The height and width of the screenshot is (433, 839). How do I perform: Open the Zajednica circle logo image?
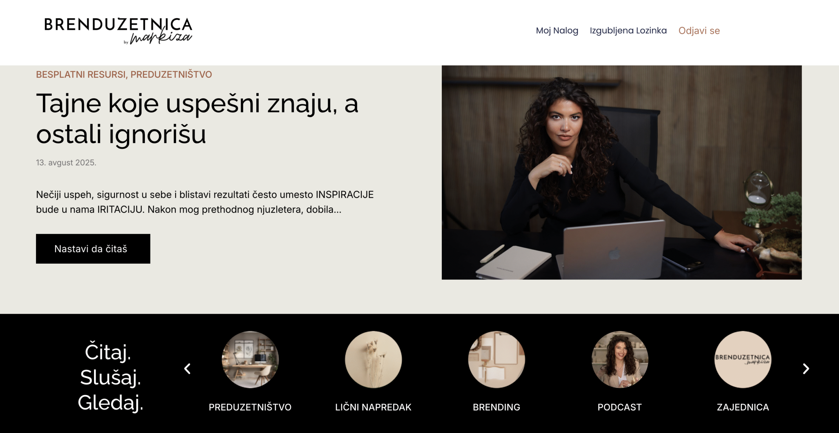(743, 360)
